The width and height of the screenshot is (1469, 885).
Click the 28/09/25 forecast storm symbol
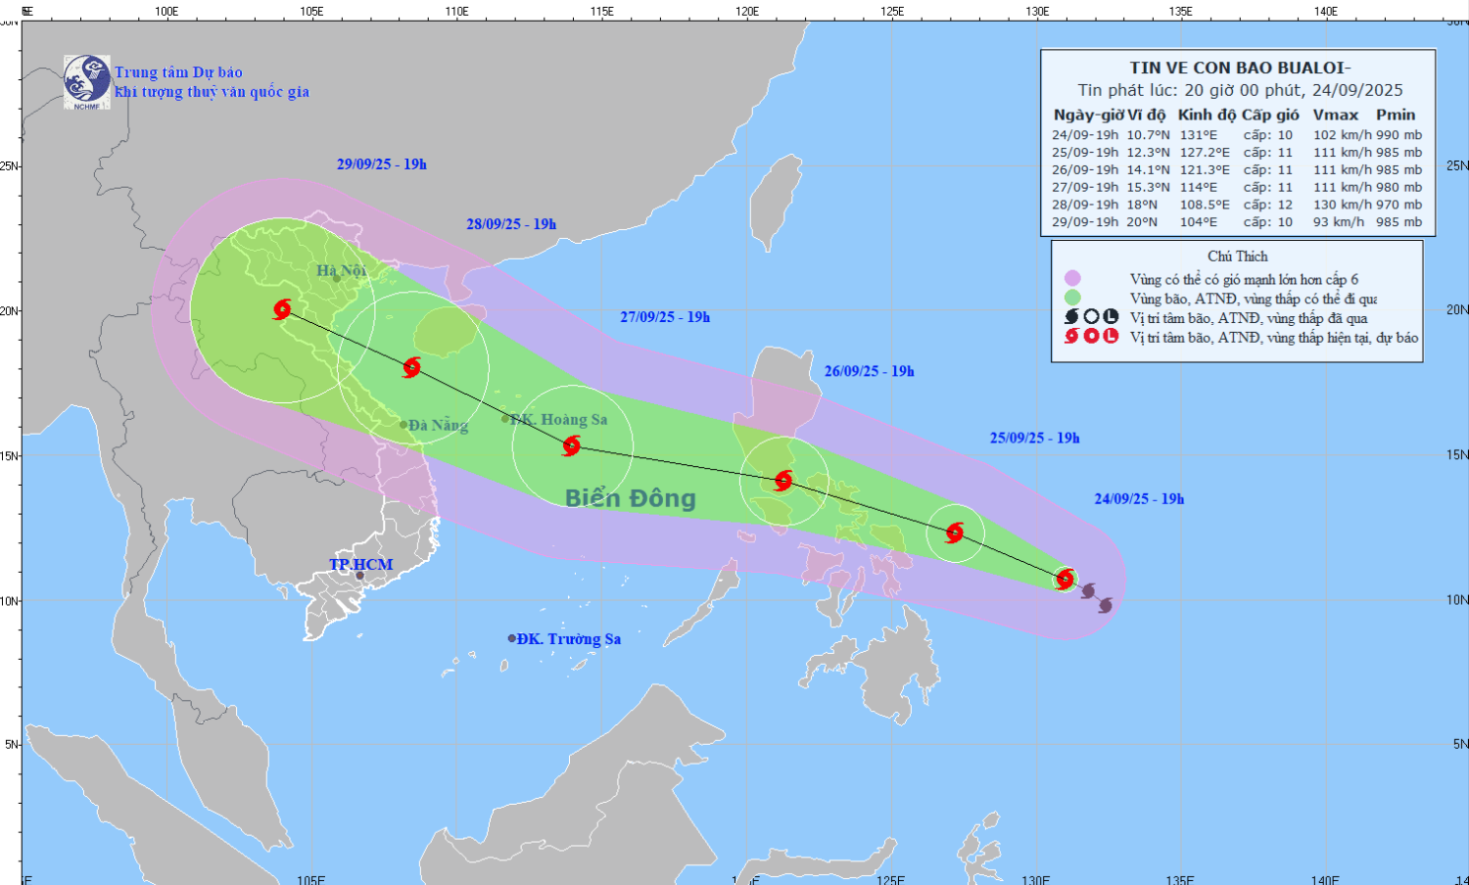[412, 367]
